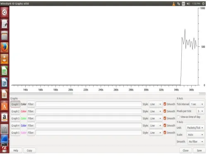This screenshot has width=207, height=157.
Task: Open Graph 5 Style dropdown
Action: click(156, 133)
